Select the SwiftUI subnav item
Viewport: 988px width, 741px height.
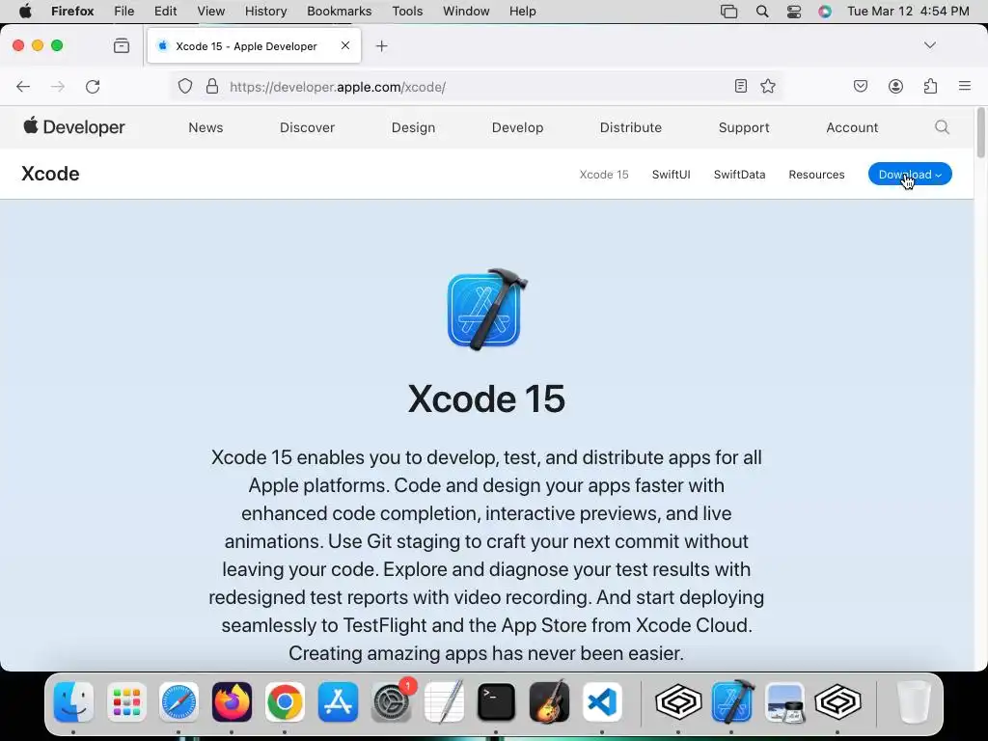(x=672, y=175)
